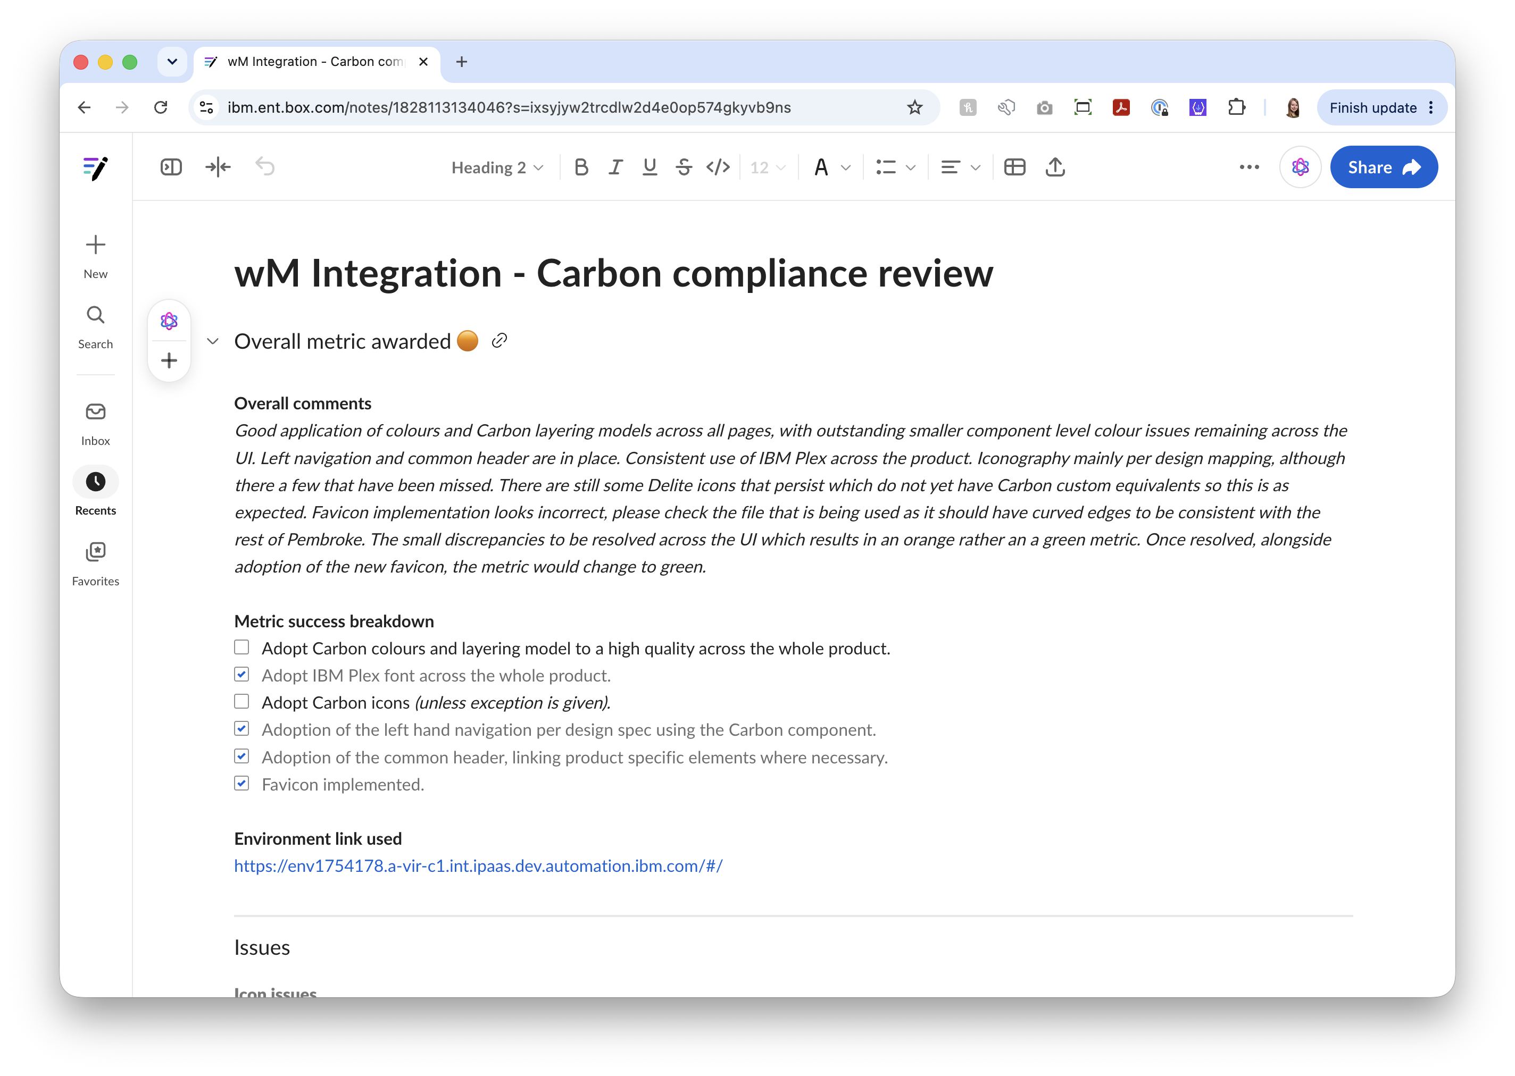1515x1076 pixels.
Task: Close the wM Integration tab
Action: (x=423, y=62)
